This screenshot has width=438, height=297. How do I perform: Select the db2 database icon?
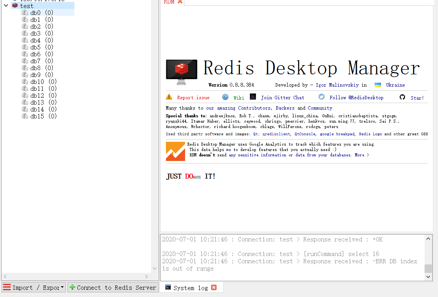[25, 26]
